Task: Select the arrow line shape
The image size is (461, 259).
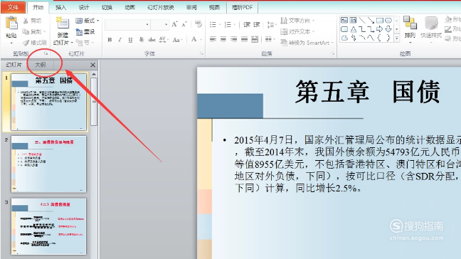Action: coord(371,21)
